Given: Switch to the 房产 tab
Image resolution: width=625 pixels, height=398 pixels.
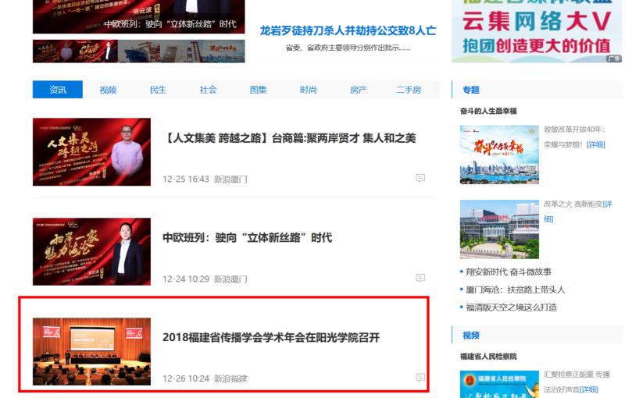Looking at the screenshot, I should [359, 90].
